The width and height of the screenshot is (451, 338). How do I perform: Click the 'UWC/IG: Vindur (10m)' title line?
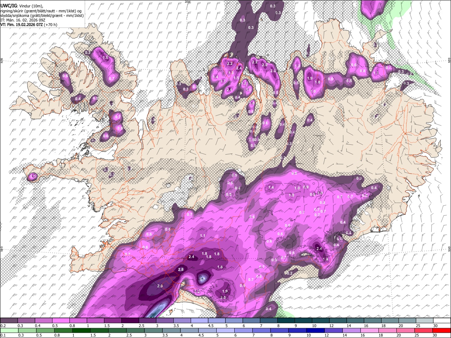click(22, 6)
